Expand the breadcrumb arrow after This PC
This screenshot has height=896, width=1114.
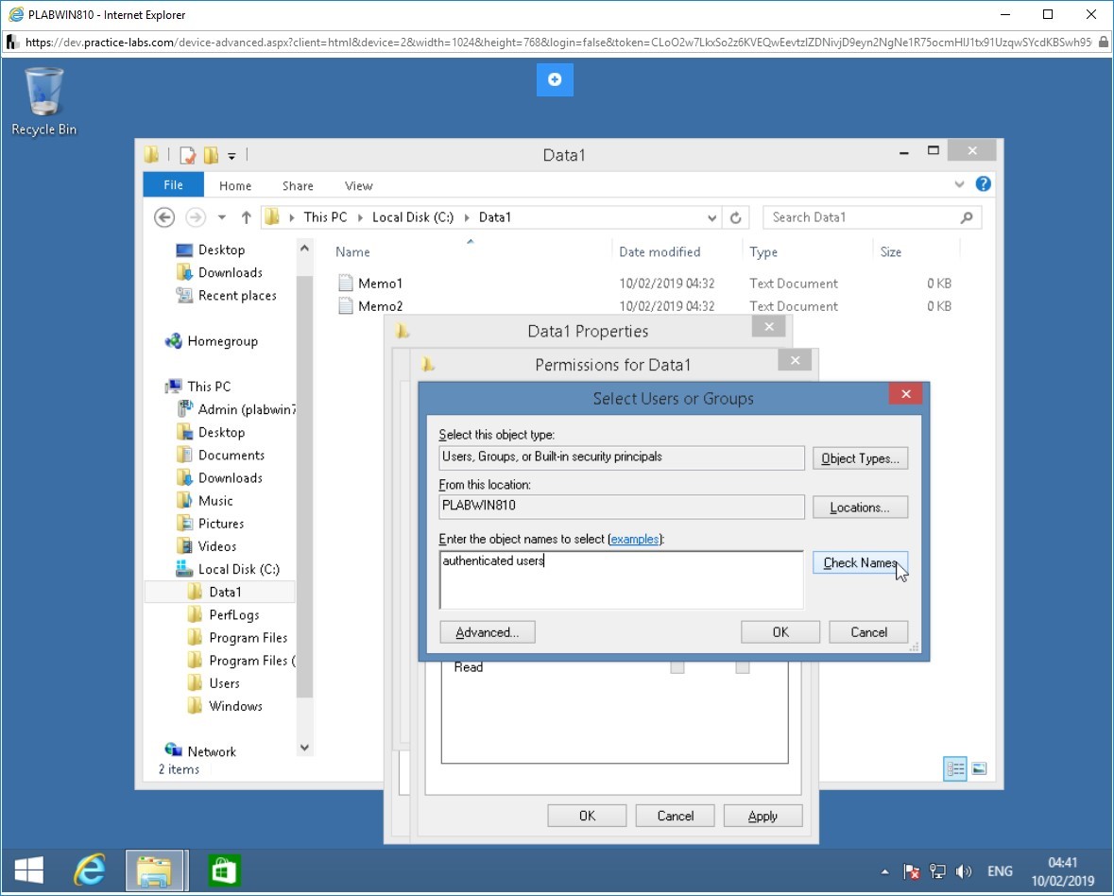(x=360, y=217)
